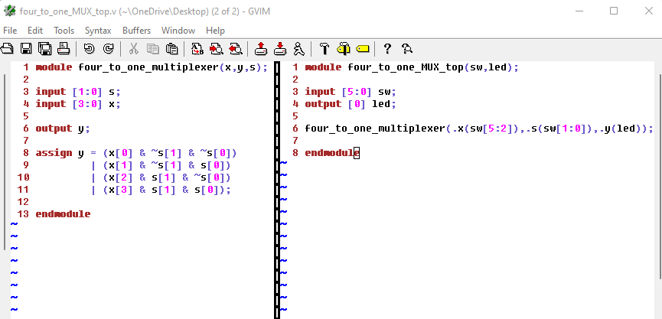
Task: Paste from clipboard using the toolbar icon
Action: tap(172, 49)
